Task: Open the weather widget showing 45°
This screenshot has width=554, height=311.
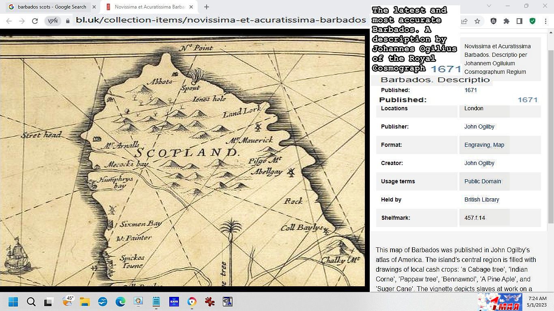Action: tap(67, 301)
